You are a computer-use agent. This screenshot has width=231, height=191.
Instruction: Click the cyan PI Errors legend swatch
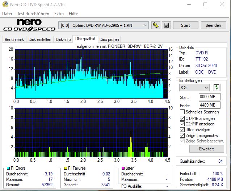tap(8, 169)
